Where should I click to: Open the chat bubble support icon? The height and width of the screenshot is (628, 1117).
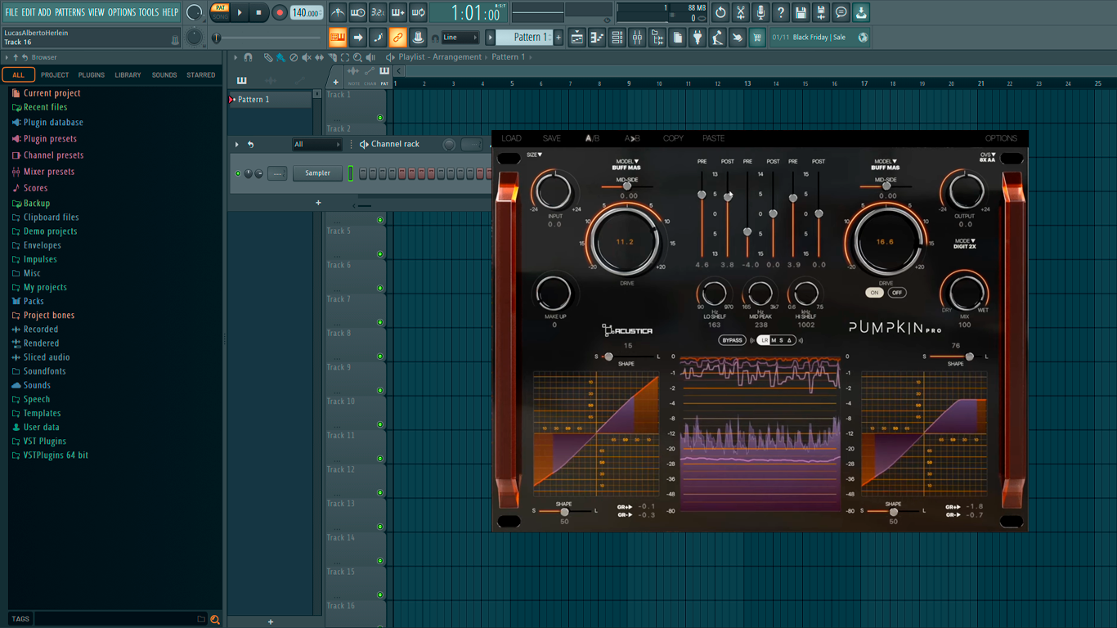tap(841, 12)
